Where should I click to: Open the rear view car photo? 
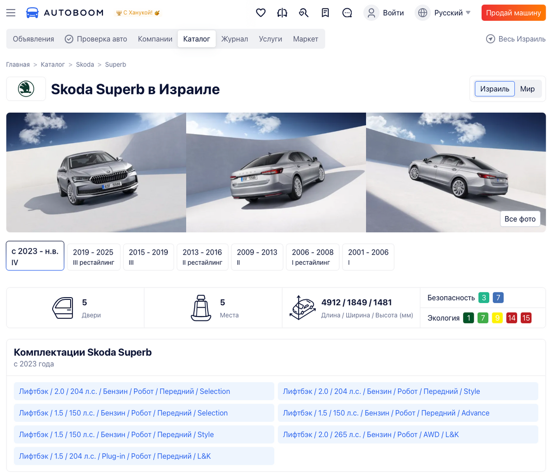(x=276, y=172)
